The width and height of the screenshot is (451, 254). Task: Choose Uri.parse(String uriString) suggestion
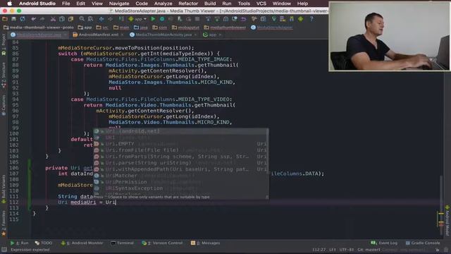(181, 163)
